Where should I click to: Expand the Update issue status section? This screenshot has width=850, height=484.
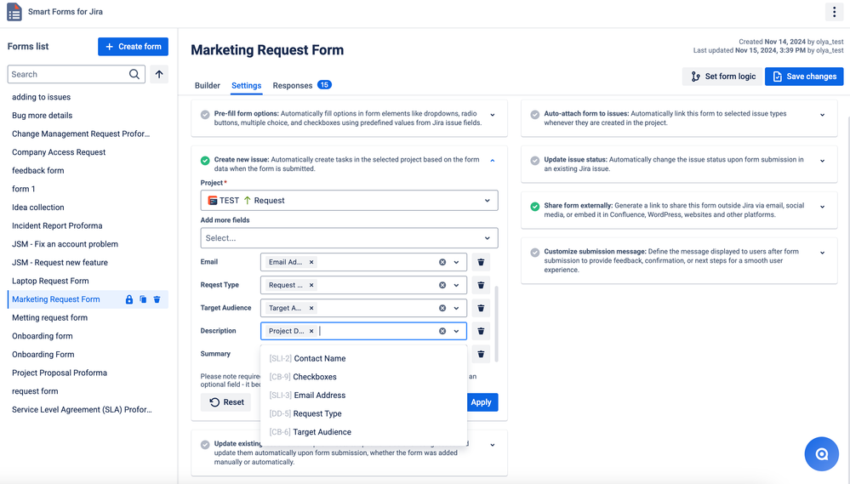coord(823,161)
